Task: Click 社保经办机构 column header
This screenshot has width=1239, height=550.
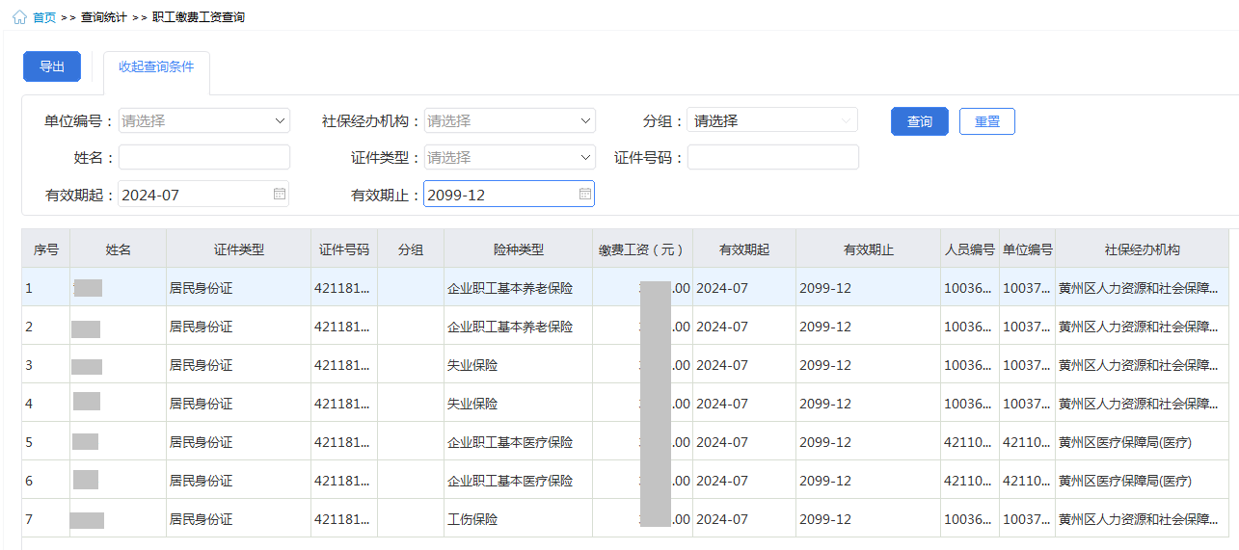Action: click(1143, 249)
